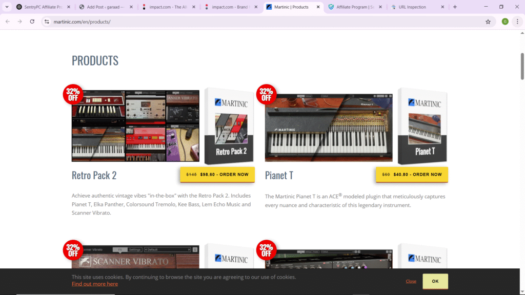Image resolution: width=525 pixels, height=295 pixels.
Task: Open the green profile avatar
Action: 505,22
